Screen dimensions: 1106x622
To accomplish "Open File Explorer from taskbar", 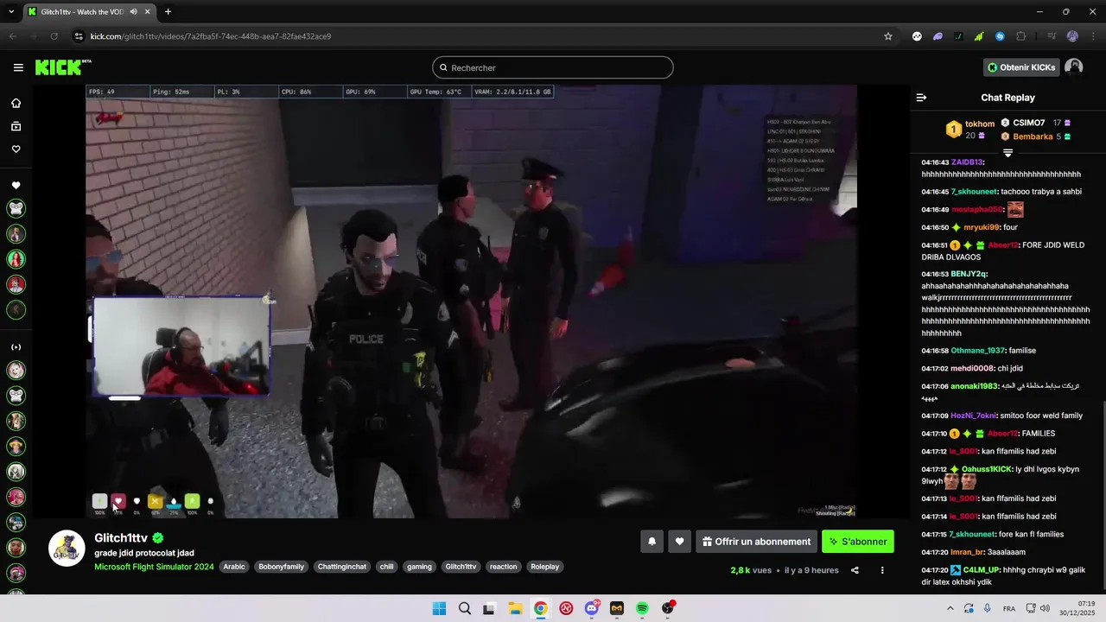I will 515,608.
